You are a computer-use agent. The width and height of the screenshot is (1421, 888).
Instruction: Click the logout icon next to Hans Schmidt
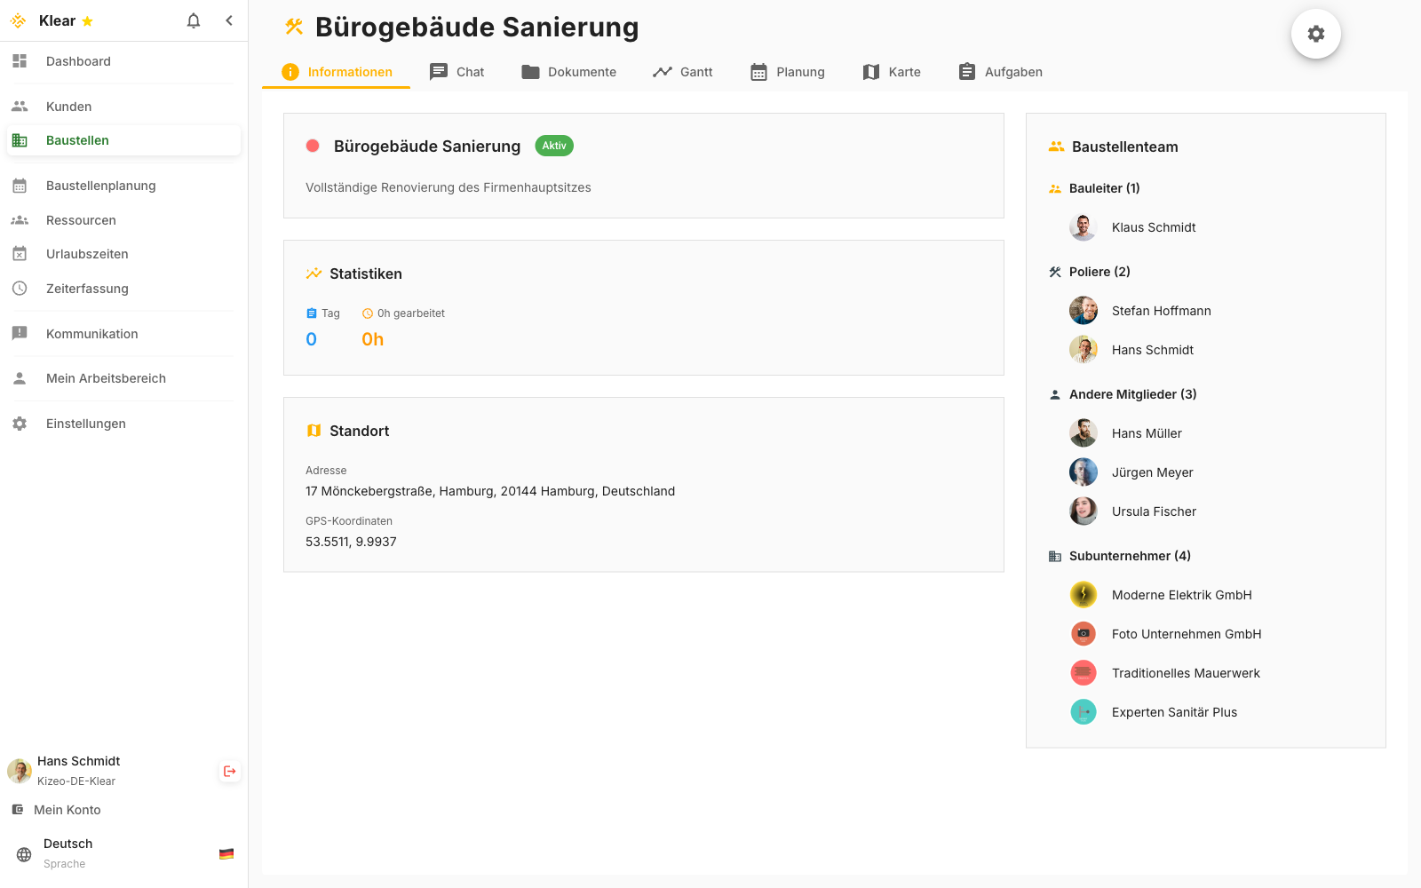[229, 771]
